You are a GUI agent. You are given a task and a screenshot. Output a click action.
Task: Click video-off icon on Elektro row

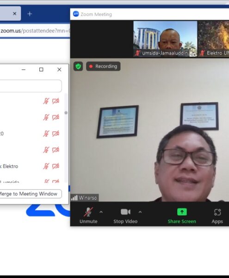[x=56, y=166]
